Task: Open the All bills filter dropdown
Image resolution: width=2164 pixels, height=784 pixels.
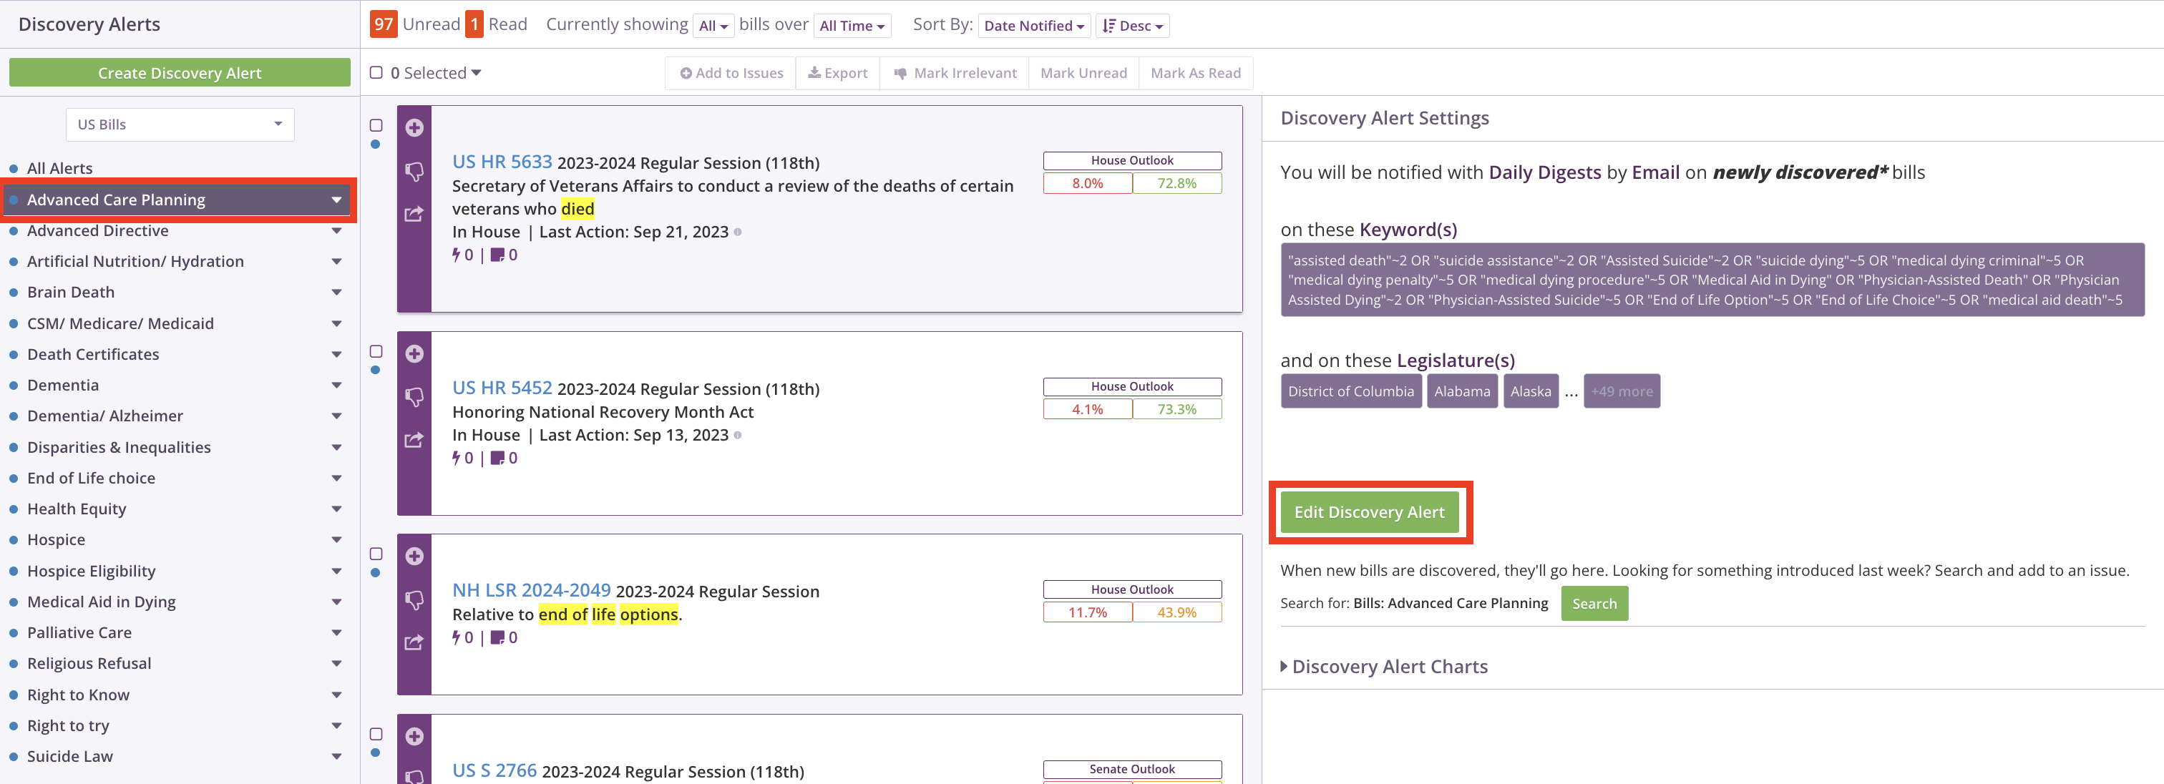Action: click(x=713, y=26)
